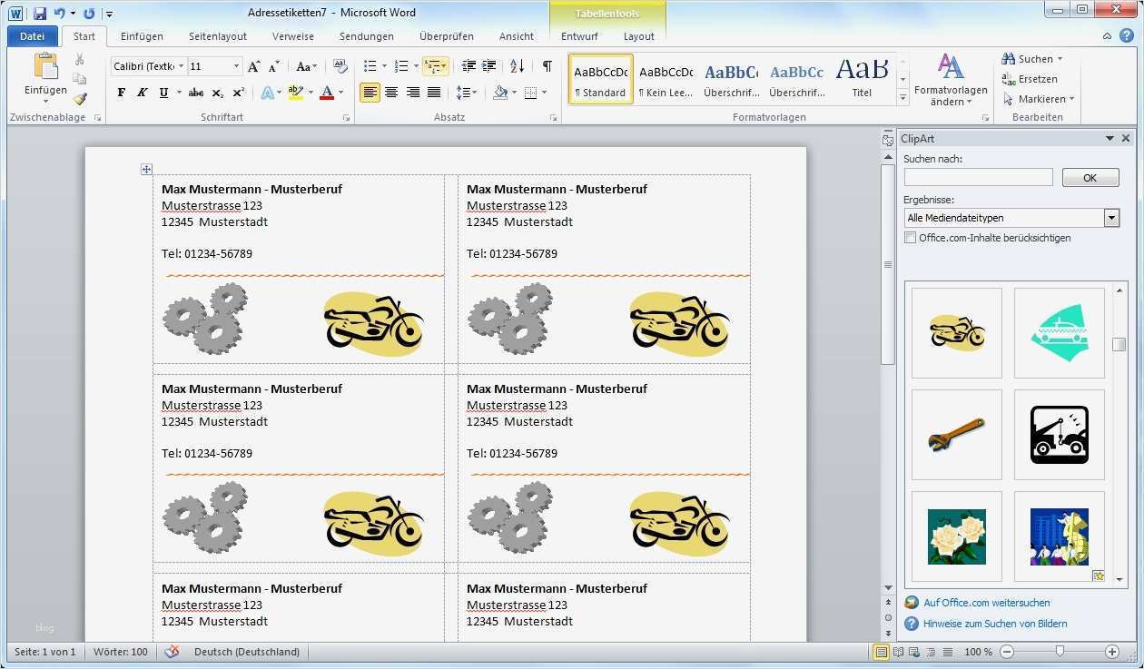Enable 'Office.com-Inhalte berücksichtigen' checkbox
1144x669 pixels.
coord(911,238)
